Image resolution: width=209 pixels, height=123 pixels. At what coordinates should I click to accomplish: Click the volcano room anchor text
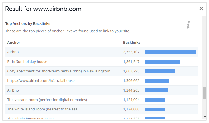(47, 100)
